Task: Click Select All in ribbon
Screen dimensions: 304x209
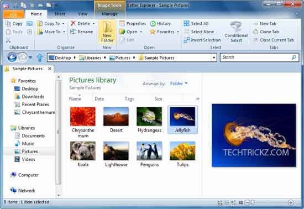Action: coord(196,24)
